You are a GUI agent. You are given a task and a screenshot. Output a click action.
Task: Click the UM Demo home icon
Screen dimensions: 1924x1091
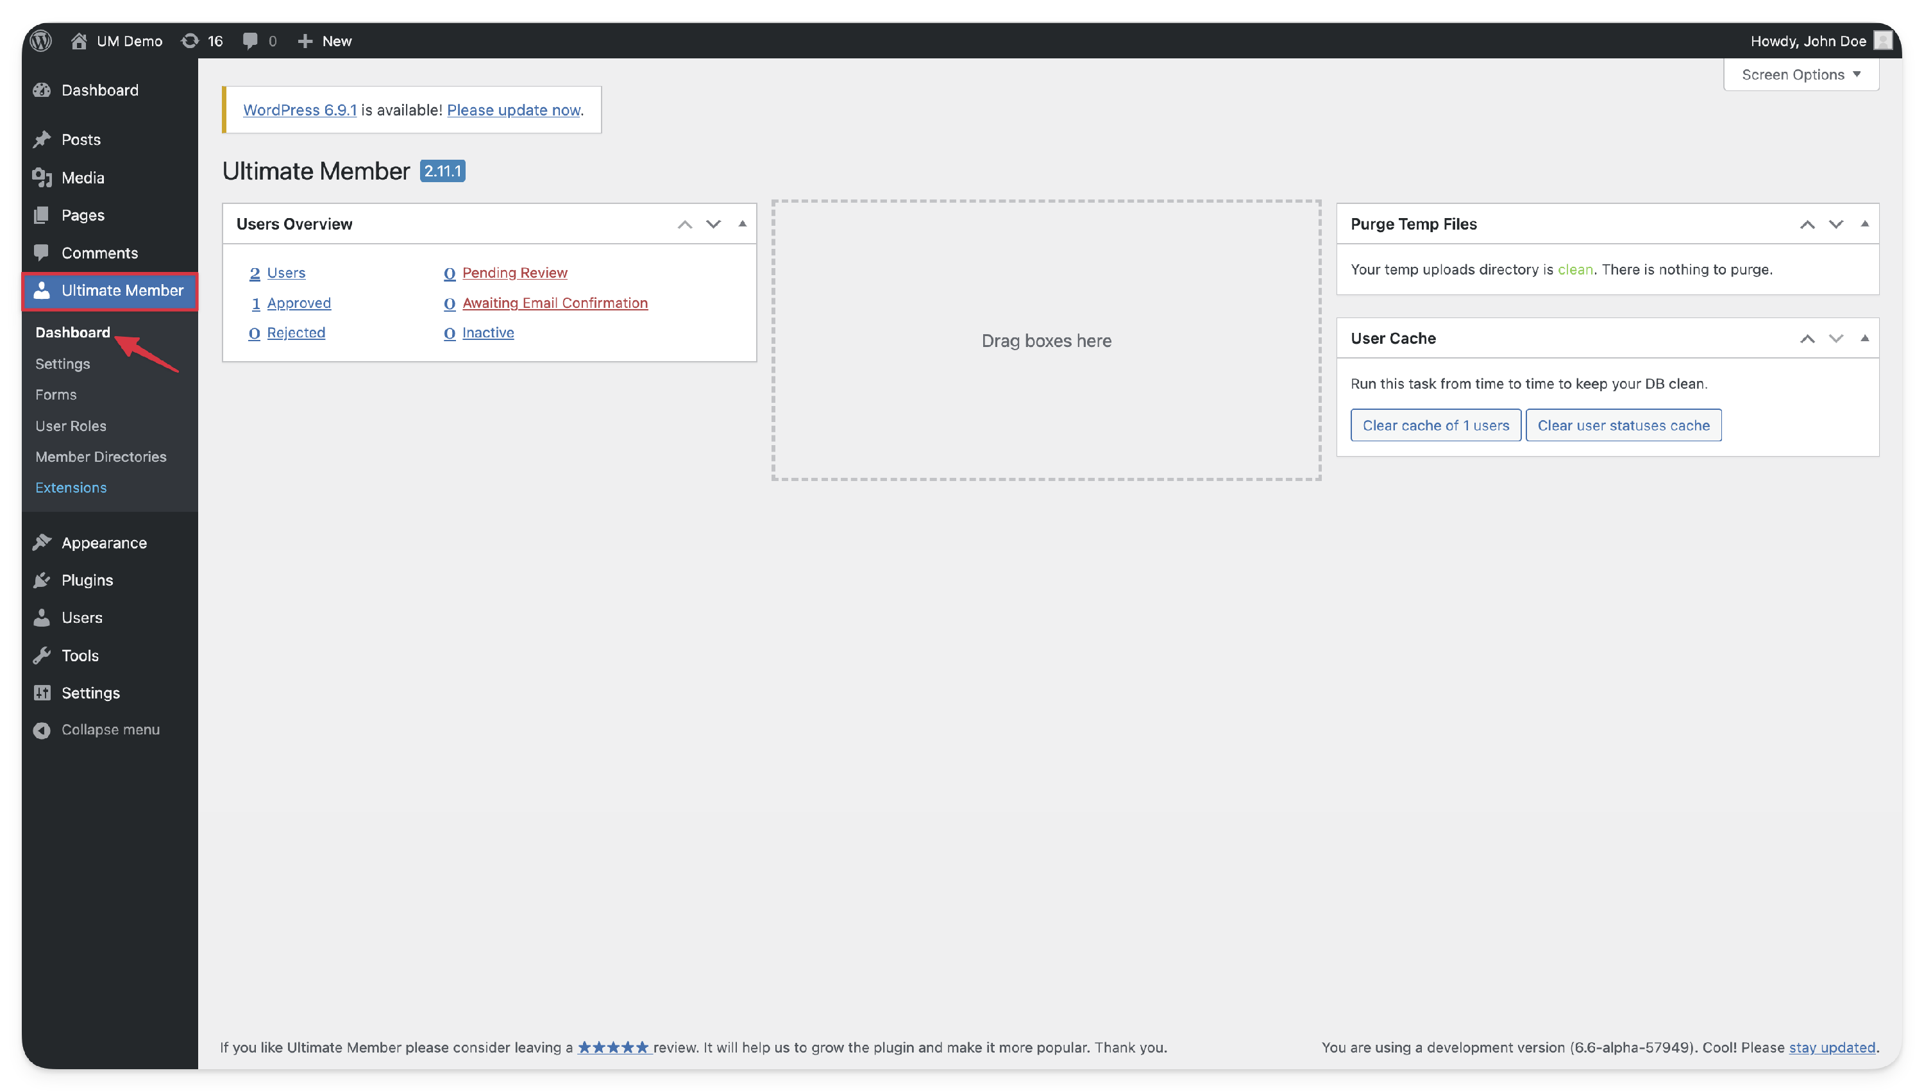pos(79,40)
